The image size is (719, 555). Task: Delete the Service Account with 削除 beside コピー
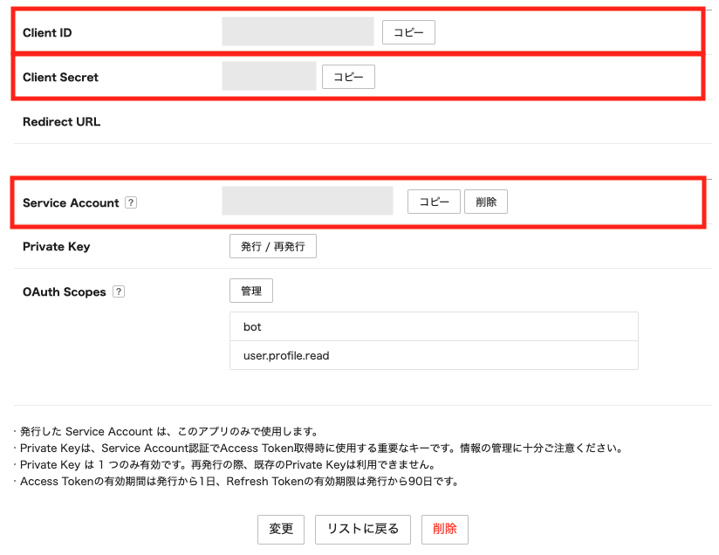(x=486, y=202)
